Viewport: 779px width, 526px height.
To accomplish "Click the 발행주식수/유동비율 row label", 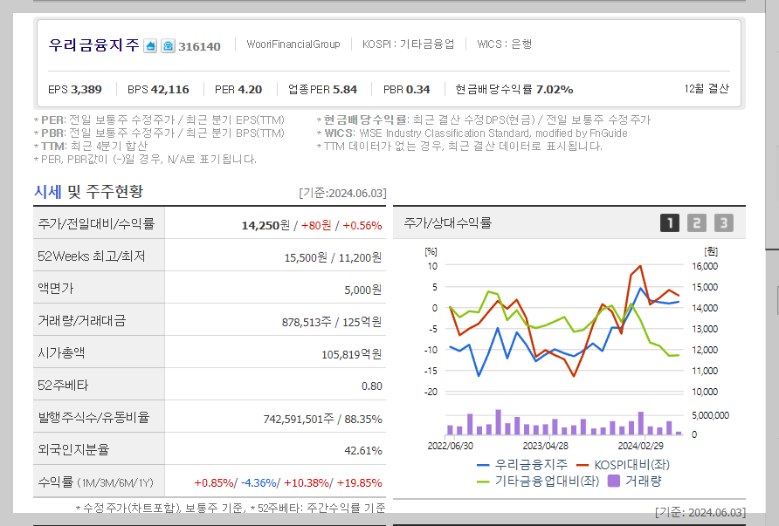I will pos(94,417).
